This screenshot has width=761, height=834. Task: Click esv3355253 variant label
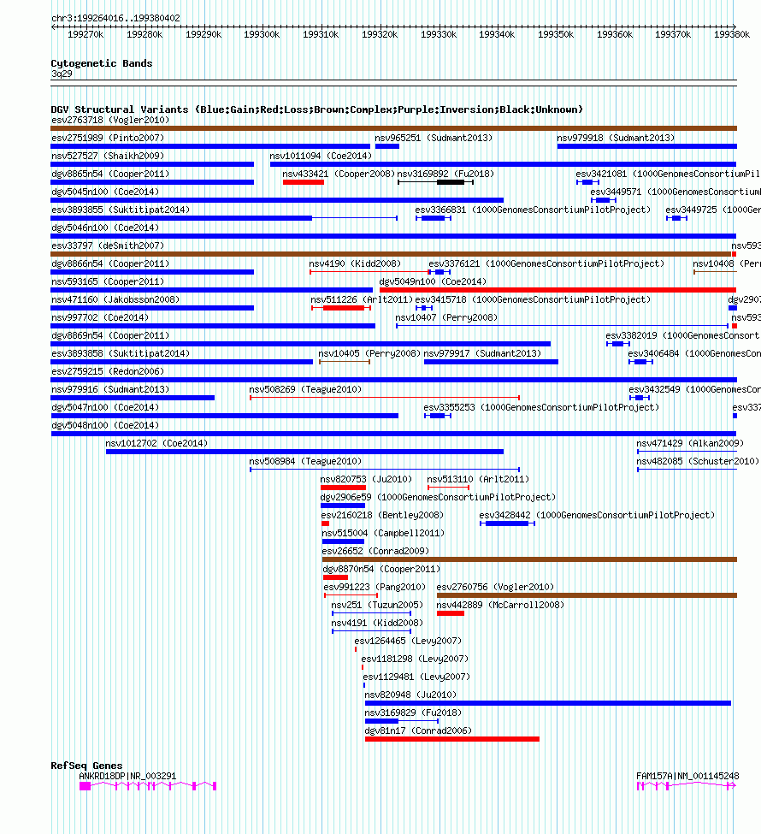(x=541, y=408)
